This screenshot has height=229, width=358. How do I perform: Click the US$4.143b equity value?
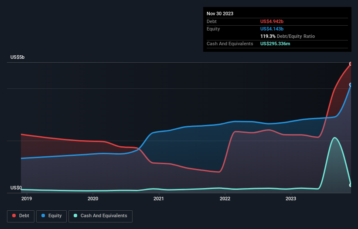click(272, 29)
